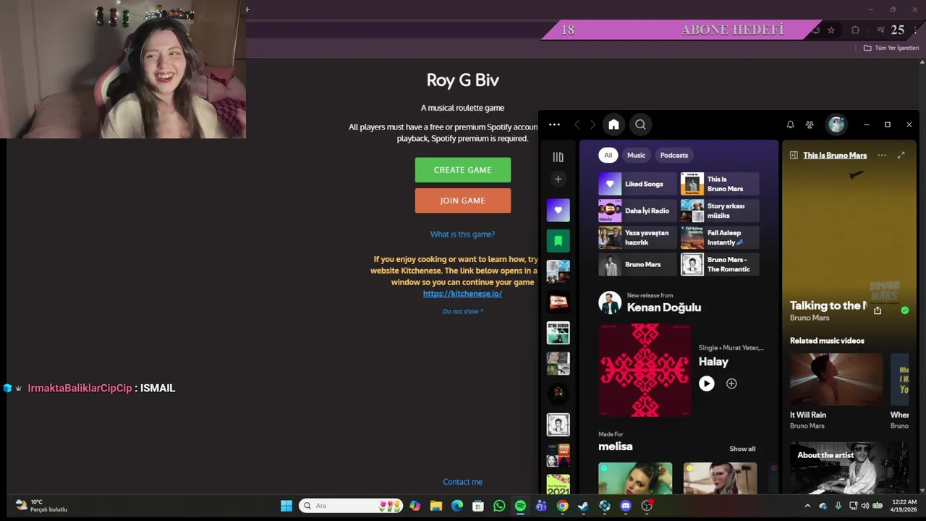Image resolution: width=926 pixels, height=521 pixels.
Task: Open kitchenese.io link
Action: click(462, 294)
